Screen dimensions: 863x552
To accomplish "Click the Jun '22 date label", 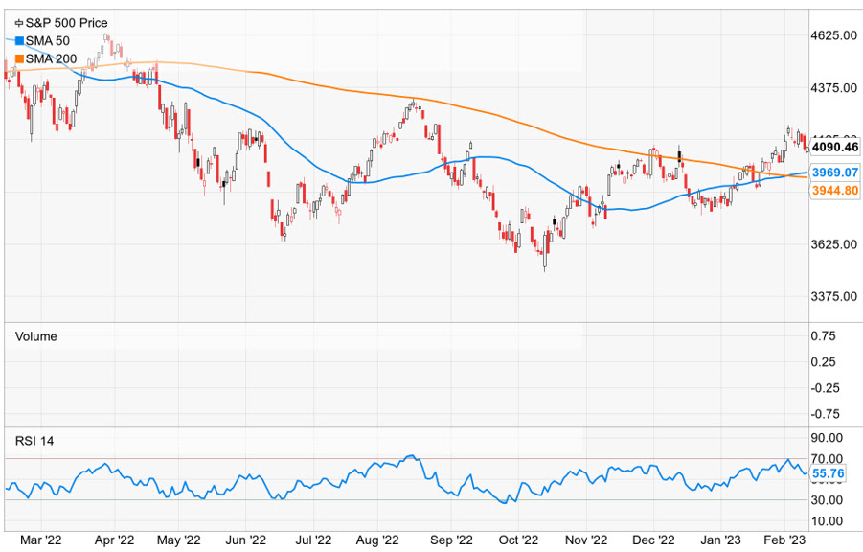I will pyautogui.click(x=246, y=540).
